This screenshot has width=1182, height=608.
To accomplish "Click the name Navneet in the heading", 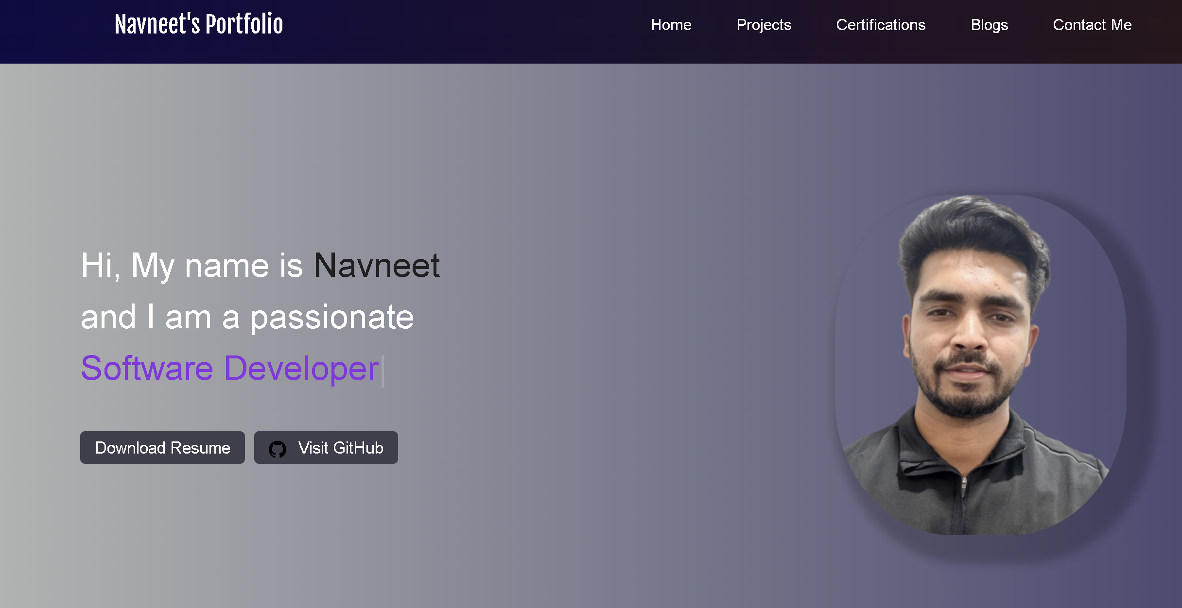I will [376, 266].
